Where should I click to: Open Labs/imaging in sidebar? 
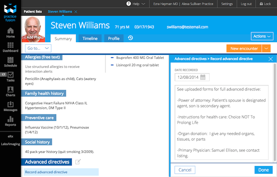(x=10, y=144)
